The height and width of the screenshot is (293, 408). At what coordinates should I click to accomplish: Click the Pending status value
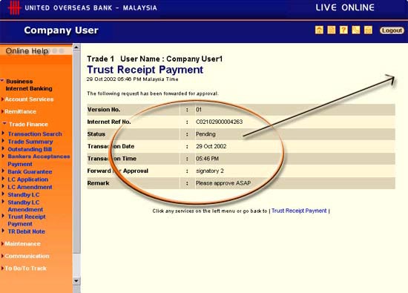point(205,134)
